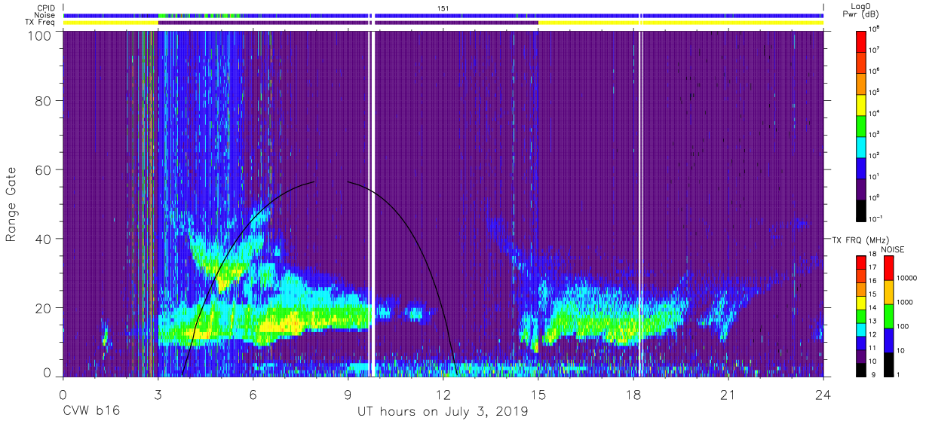Click the green segment of the NOISE colorbar
926x427 pixels.
888,316
